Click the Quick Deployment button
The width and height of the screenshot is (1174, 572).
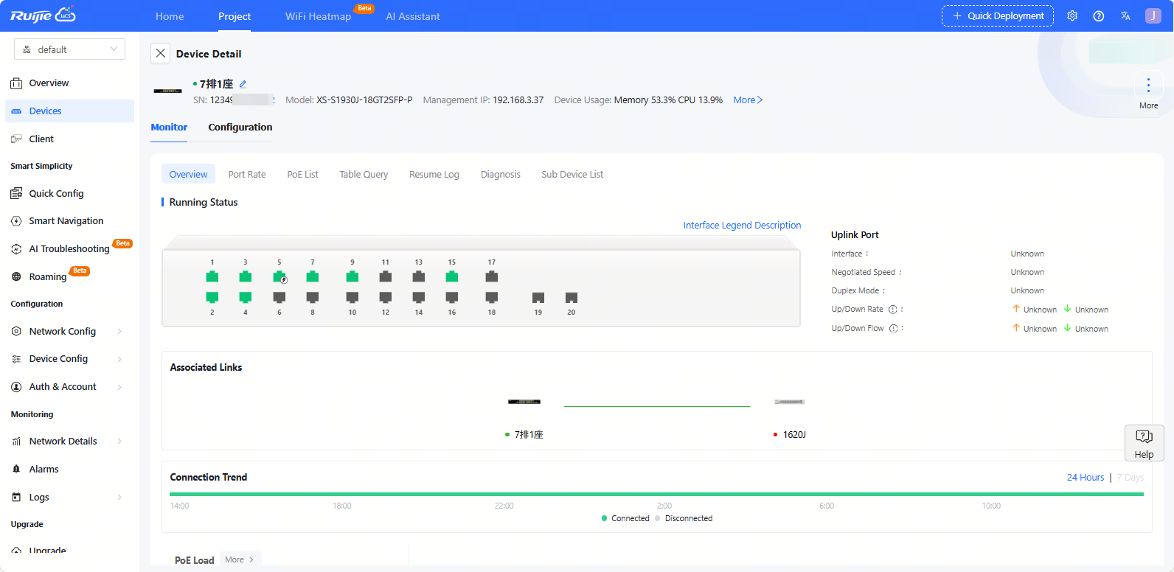pos(997,16)
